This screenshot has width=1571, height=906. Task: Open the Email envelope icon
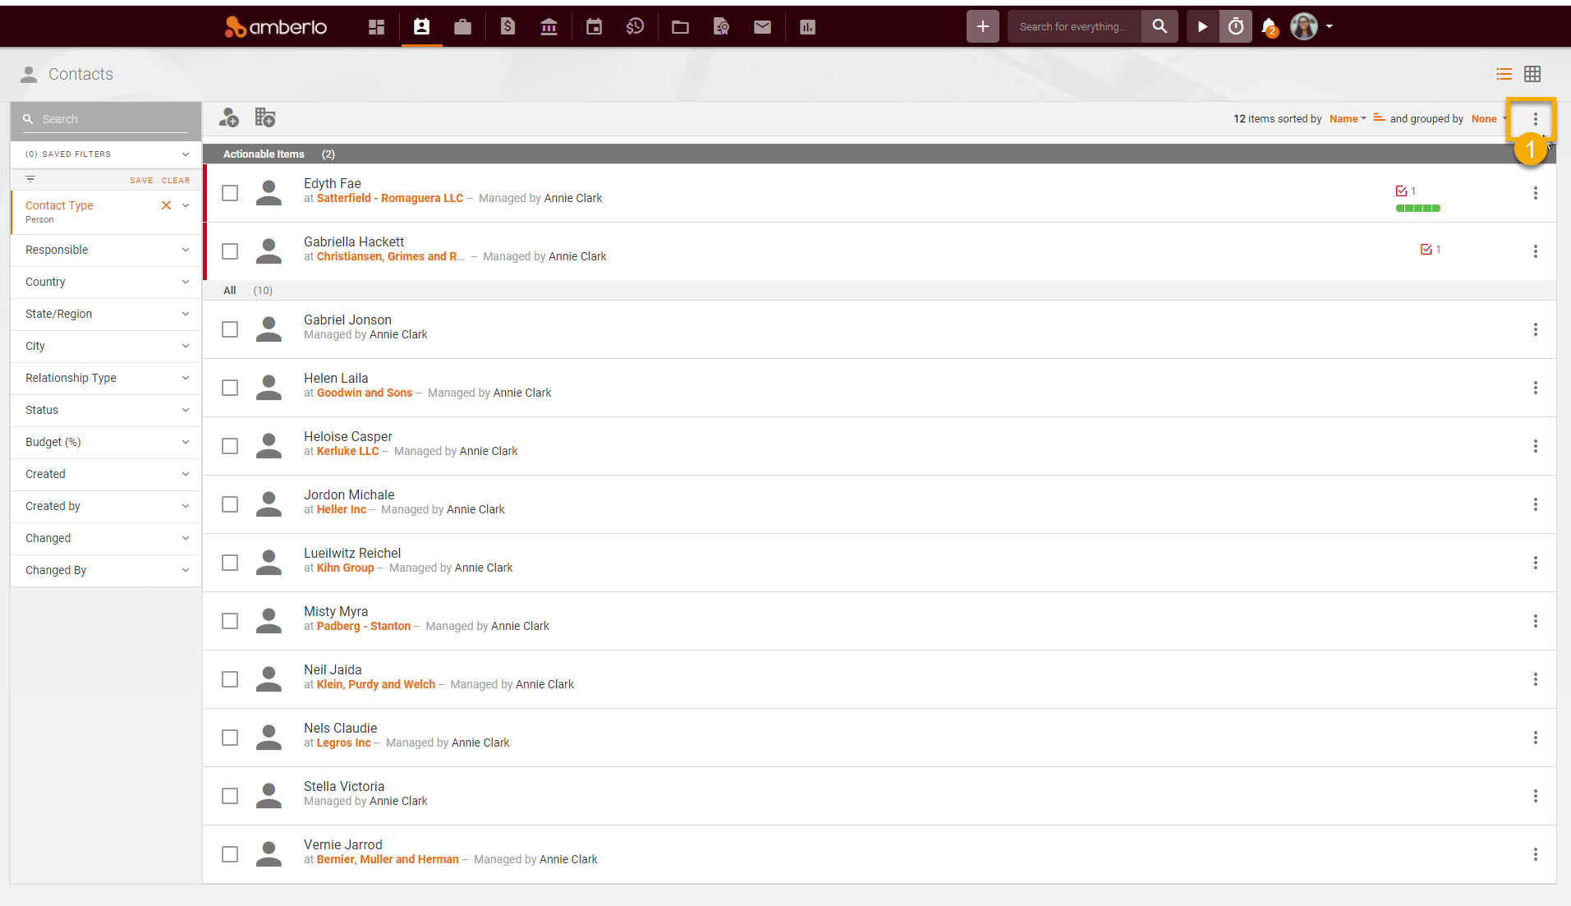pyautogui.click(x=762, y=27)
